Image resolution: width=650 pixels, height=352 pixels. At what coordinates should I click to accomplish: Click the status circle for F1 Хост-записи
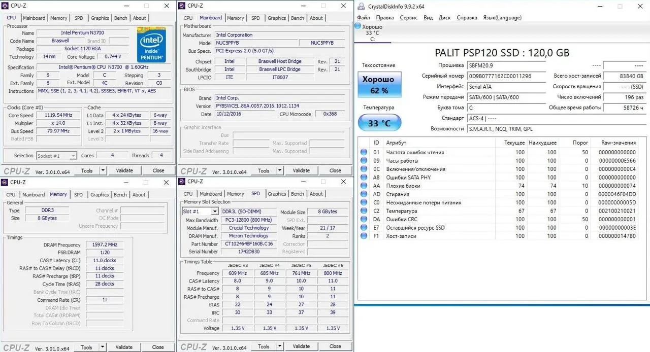(x=364, y=236)
